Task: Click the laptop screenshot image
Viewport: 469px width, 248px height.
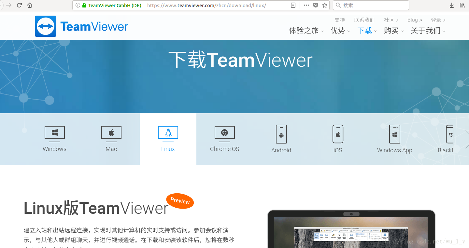Action: 351,229
